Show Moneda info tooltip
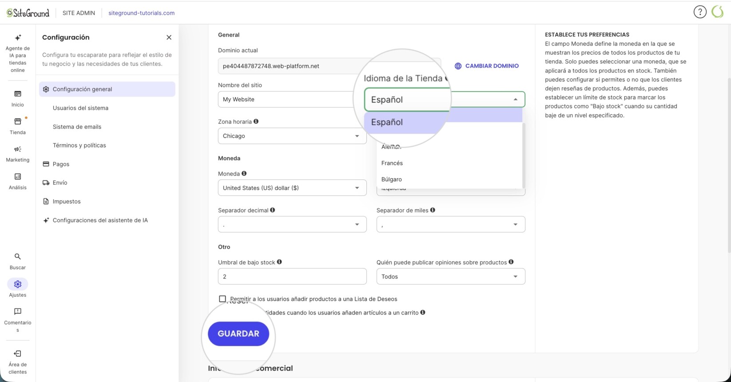The height and width of the screenshot is (382, 731). tap(244, 173)
